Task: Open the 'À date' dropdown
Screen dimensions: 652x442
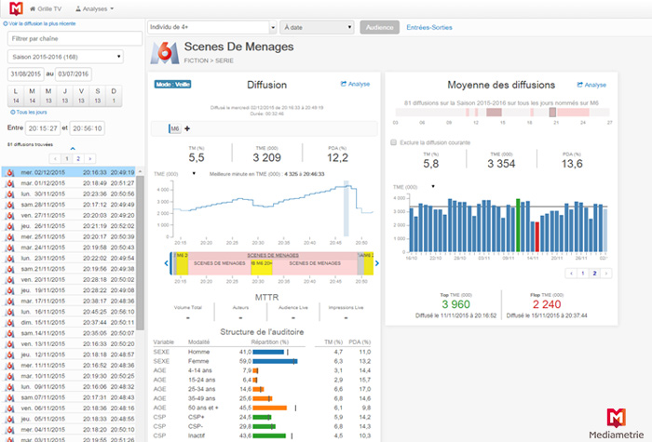Action: click(x=317, y=27)
